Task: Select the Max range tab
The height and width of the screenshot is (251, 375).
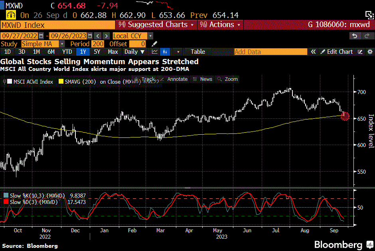Action: (x=113, y=51)
